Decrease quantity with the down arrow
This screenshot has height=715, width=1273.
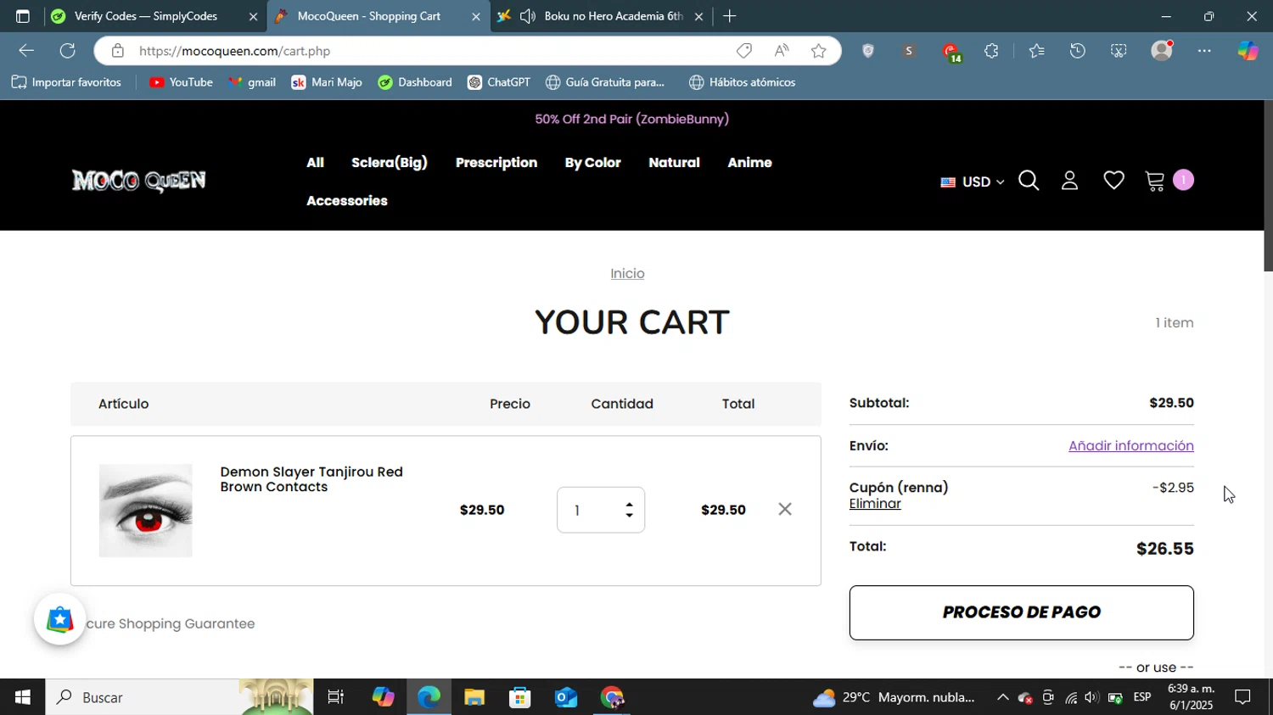pos(629,515)
